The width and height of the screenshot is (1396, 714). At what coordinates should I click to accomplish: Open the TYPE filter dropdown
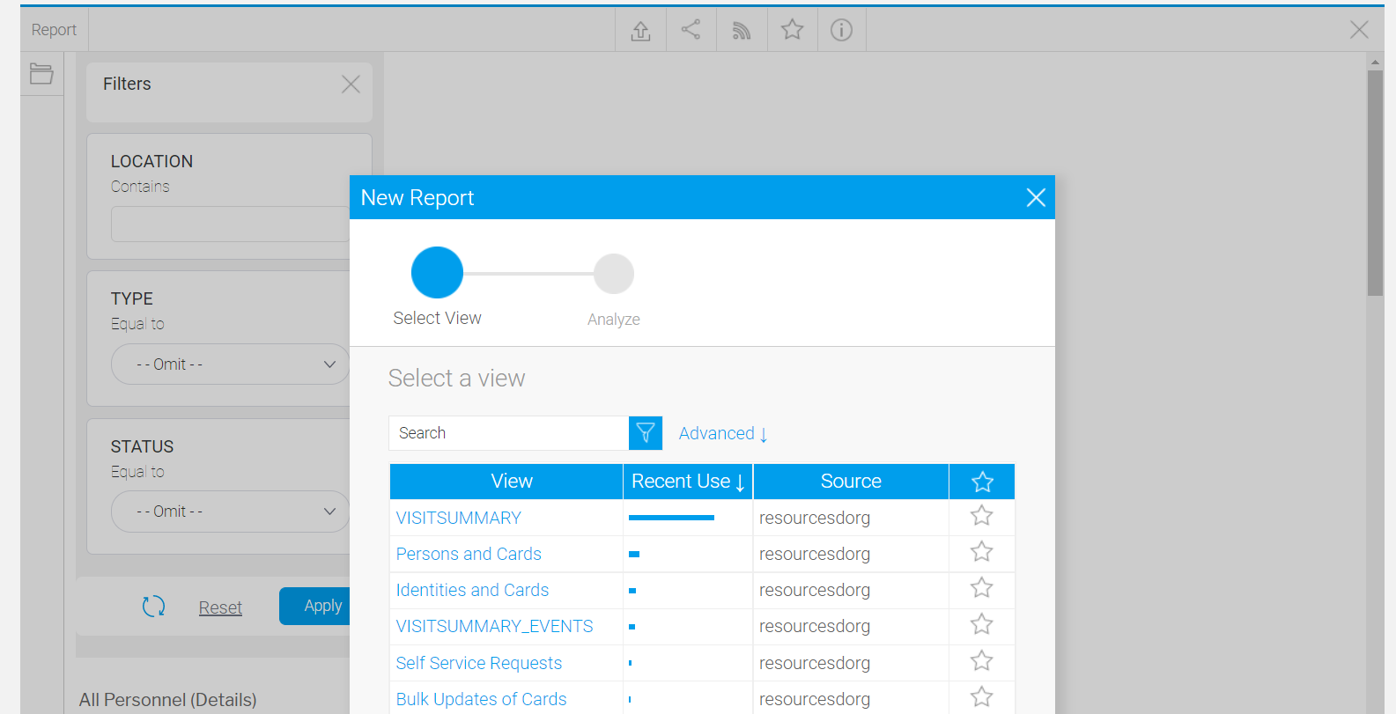point(231,364)
